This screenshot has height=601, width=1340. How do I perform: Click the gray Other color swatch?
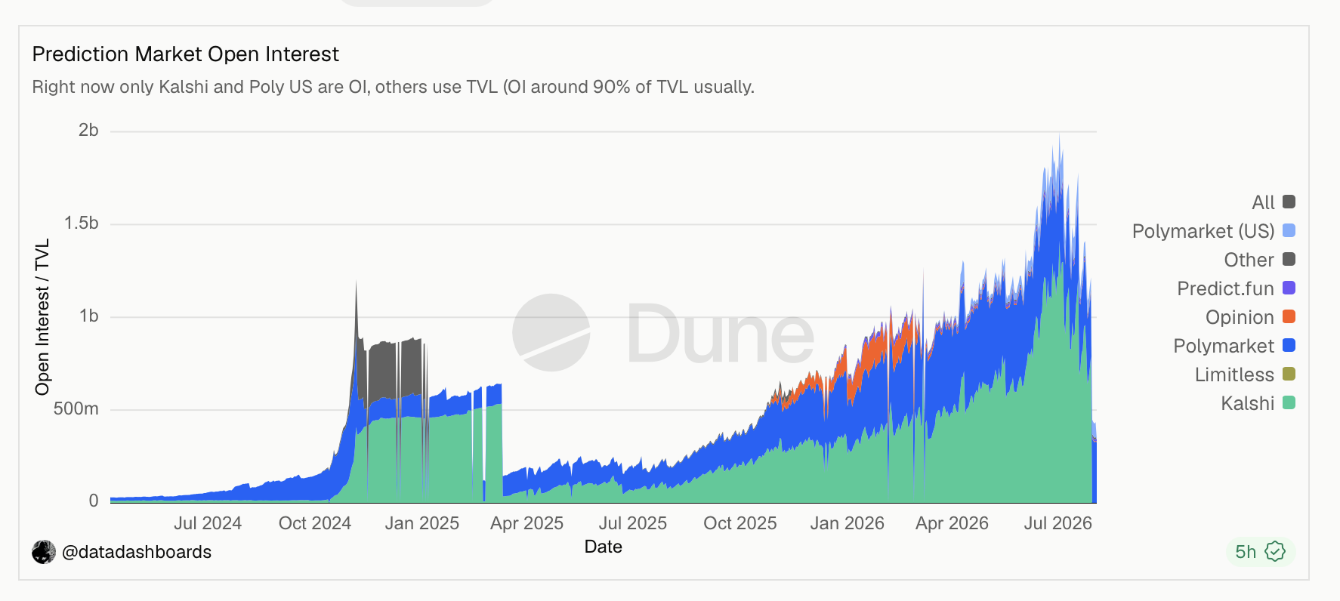click(1289, 259)
